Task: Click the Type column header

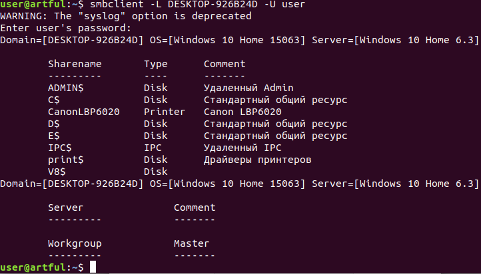Action: point(155,65)
